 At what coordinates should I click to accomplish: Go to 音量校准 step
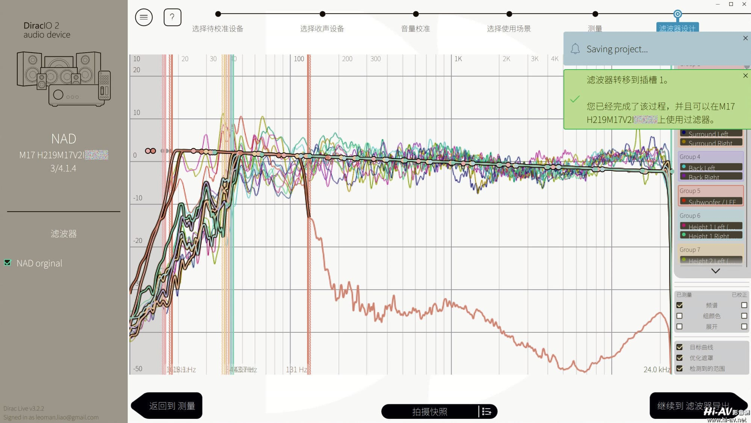click(416, 29)
